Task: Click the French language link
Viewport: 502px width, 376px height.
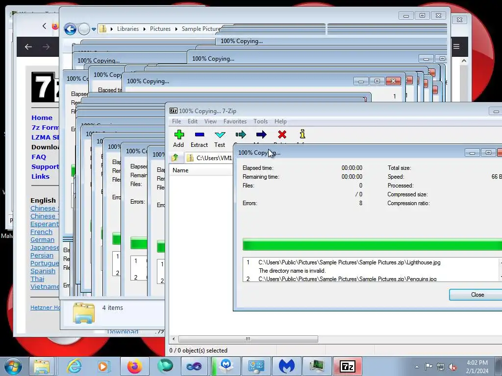Action: (41, 232)
